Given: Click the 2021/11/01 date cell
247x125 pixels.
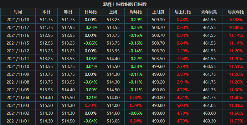Looking at the screenshot, I should point(18,121).
